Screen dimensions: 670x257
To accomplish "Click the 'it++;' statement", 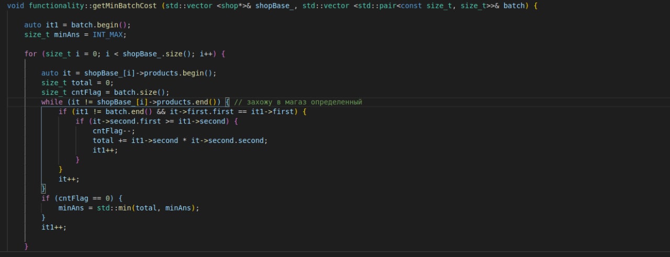I will pyautogui.click(x=69, y=178).
